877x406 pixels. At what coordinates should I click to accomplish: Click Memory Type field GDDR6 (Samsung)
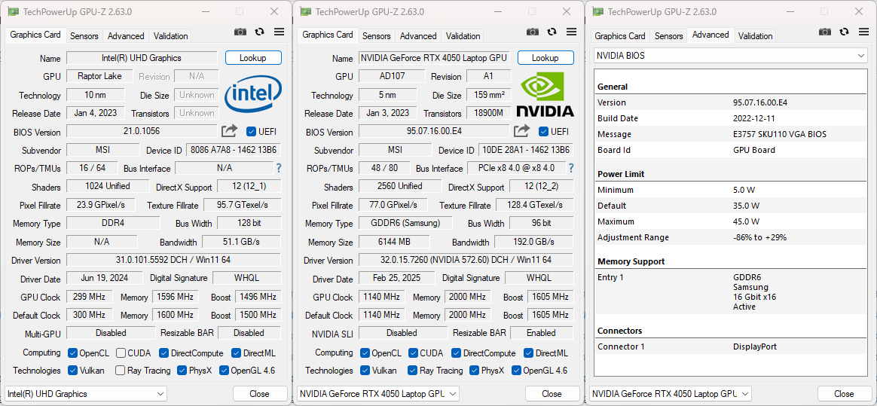coord(406,223)
